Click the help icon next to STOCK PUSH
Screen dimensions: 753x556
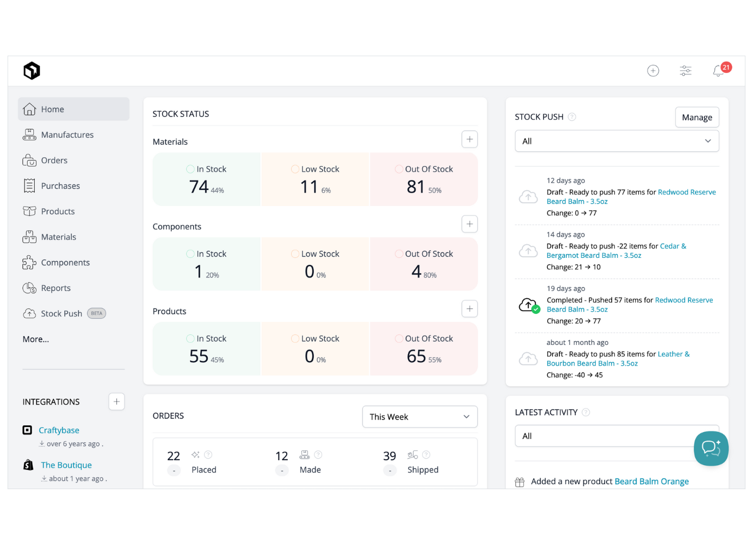(x=571, y=116)
